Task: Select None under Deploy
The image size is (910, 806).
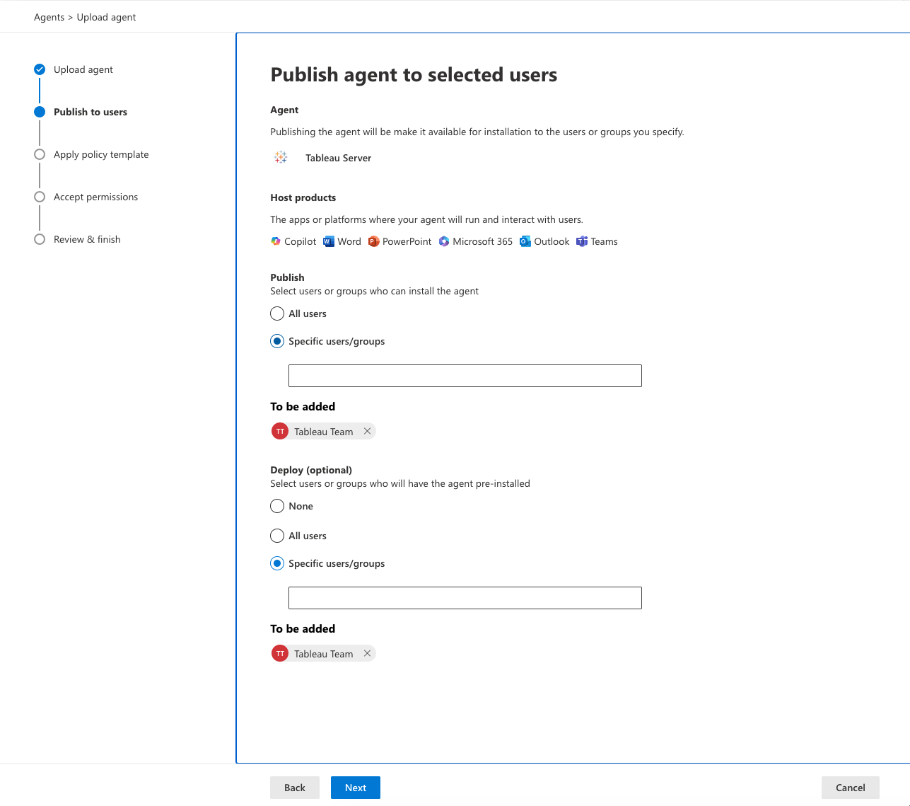Action: click(277, 506)
